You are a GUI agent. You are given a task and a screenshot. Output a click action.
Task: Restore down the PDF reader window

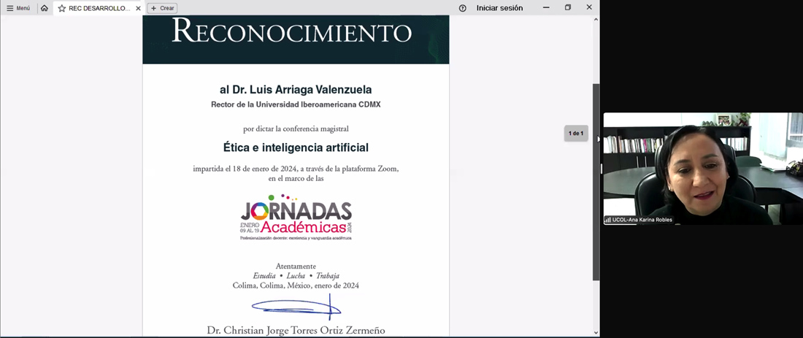(568, 8)
